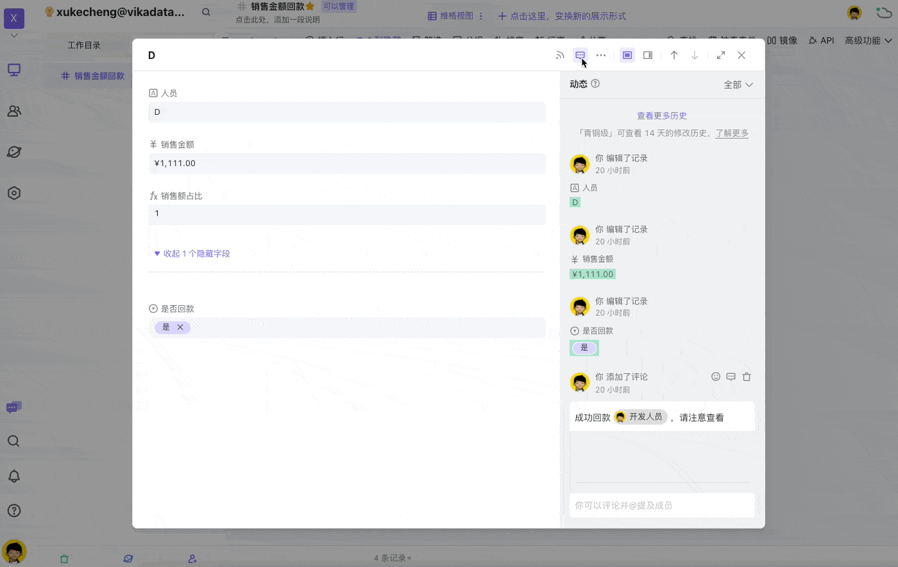
Task: Click the comment input field at bottom right
Action: (x=662, y=505)
